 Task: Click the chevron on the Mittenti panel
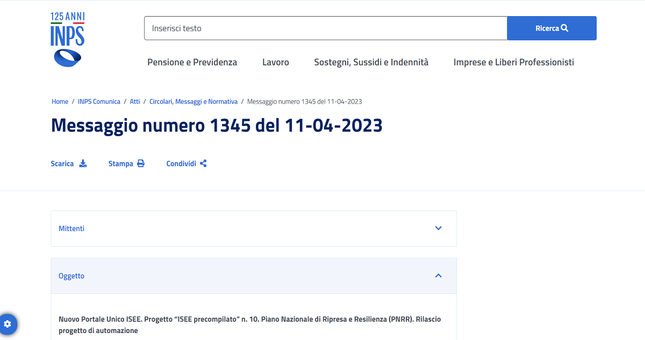click(x=438, y=228)
